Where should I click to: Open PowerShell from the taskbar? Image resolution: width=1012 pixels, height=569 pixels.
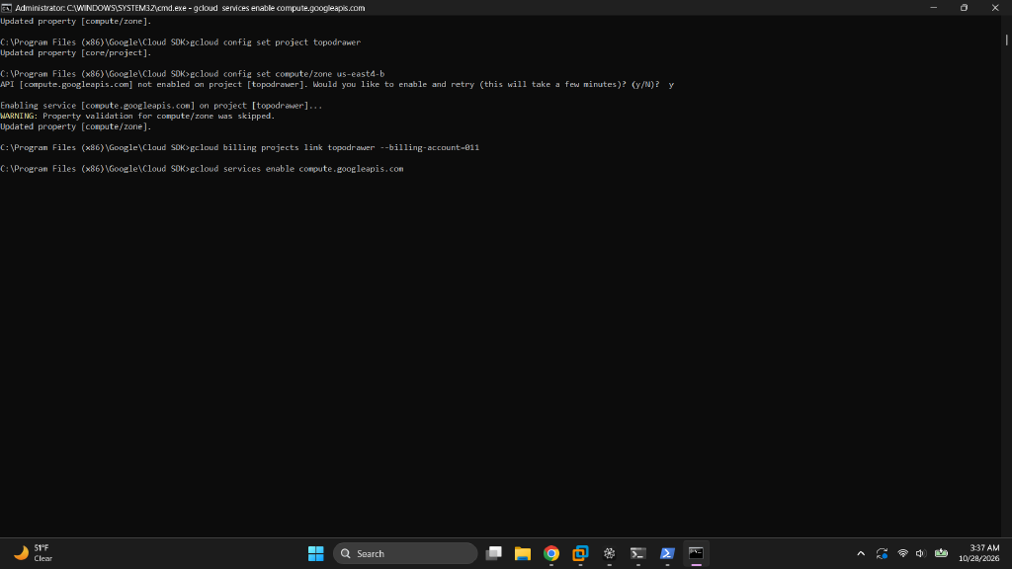point(667,553)
